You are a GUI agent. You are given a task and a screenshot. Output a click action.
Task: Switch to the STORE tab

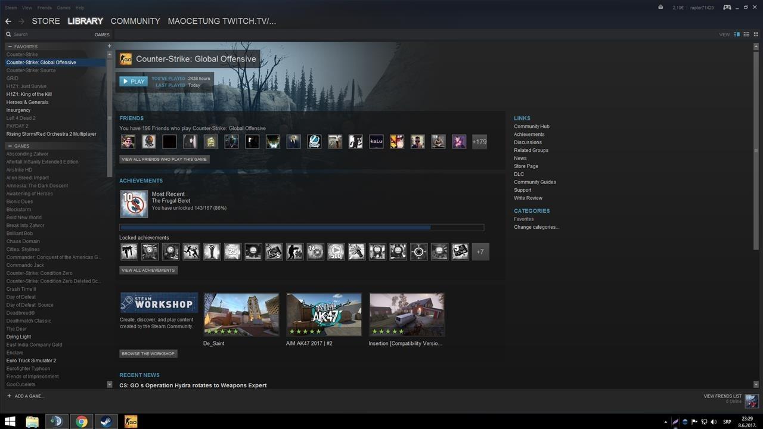pos(46,21)
